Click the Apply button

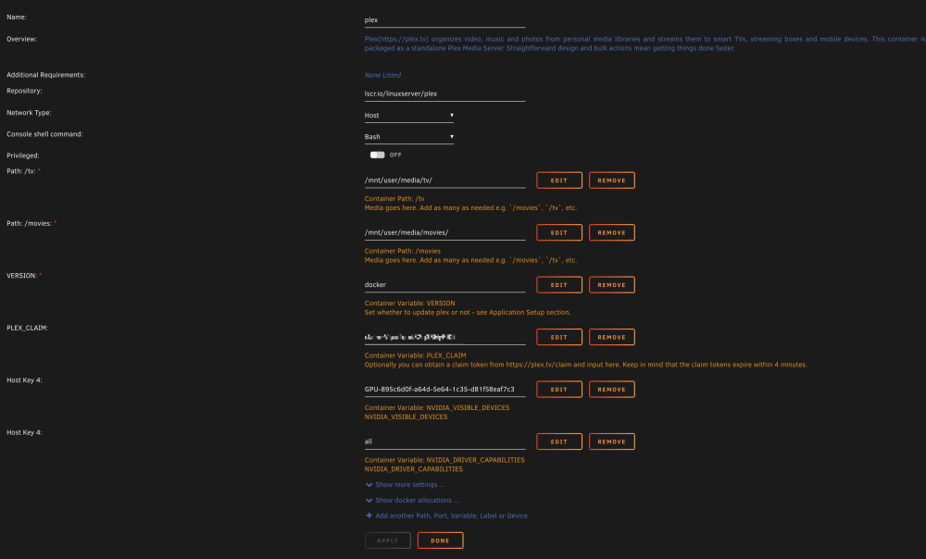pyautogui.click(x=387, y=540)
